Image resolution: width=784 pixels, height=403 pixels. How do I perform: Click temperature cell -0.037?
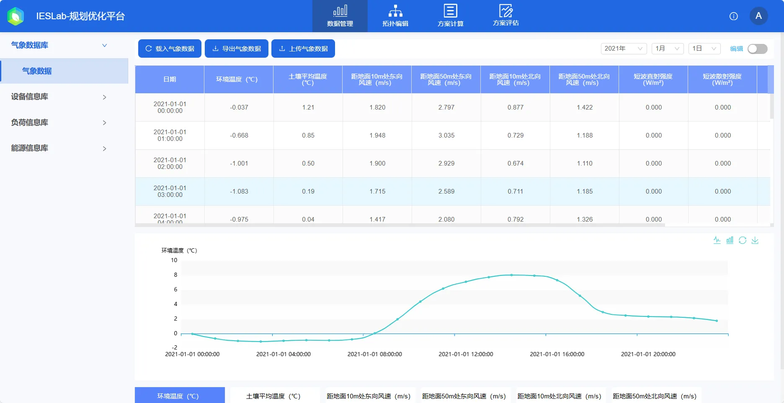[x=239, y=107]
